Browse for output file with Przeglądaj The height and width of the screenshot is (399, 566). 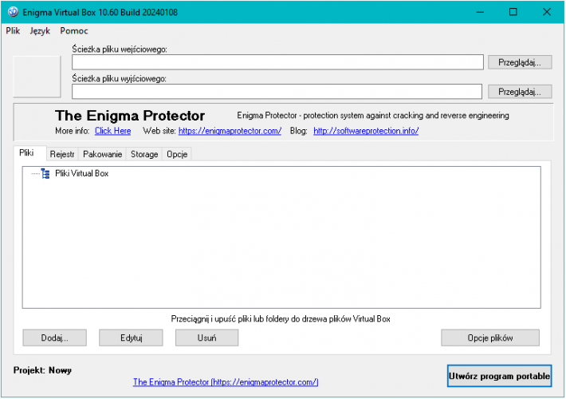click(x=520, y=92)
